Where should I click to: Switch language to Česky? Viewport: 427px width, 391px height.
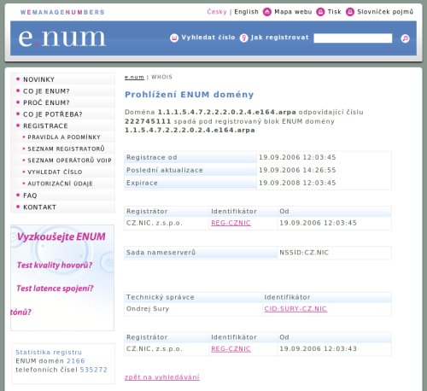(217, 12)
